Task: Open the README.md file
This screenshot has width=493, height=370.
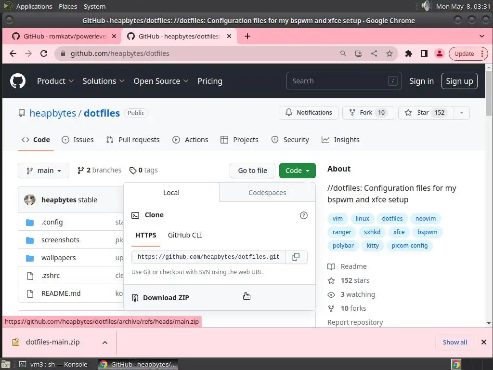Action: coord(61,293)
